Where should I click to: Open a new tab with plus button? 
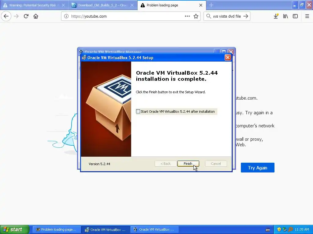[x=211, y=5]
